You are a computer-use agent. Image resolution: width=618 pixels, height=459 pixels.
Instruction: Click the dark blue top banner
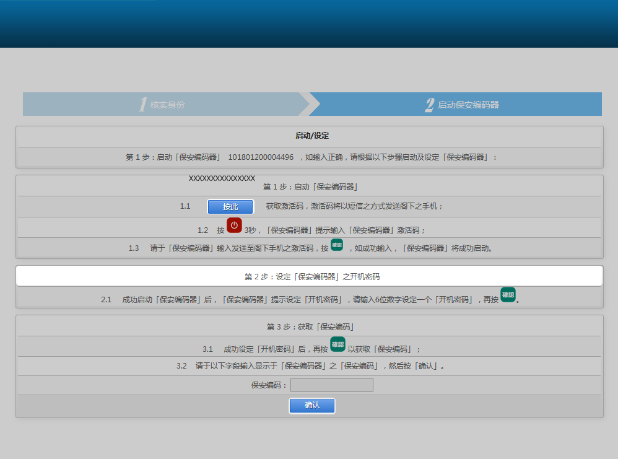309,24
